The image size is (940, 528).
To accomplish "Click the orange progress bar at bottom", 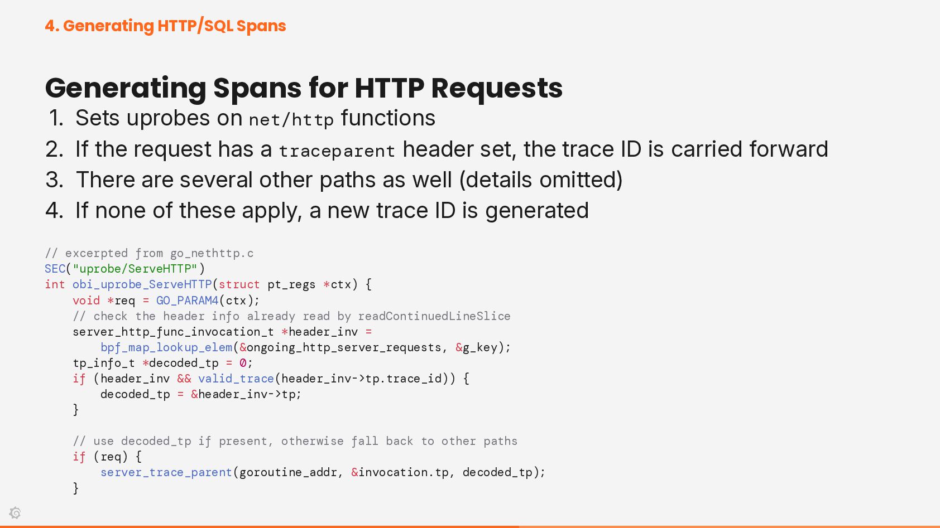I will tap(260, 526).
